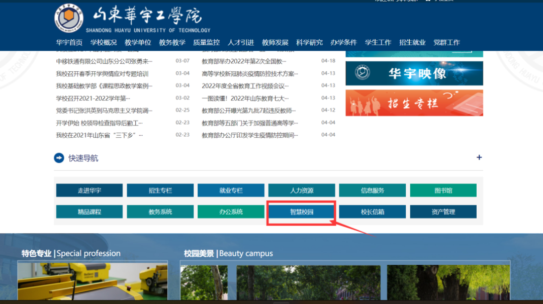543x304 pixels.
Task: Open the 华宇映像 banner
Action: [414, 73]
